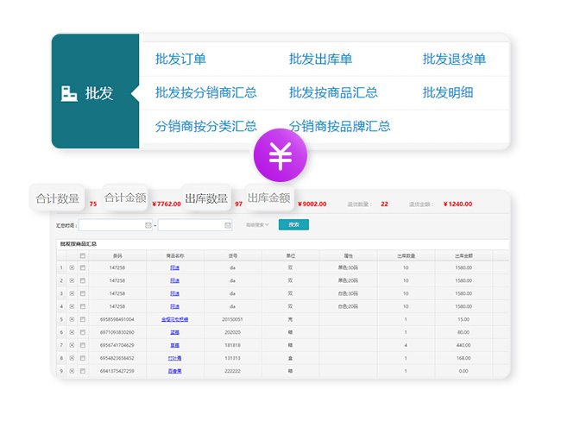The image size is (561, 421).
Task: Select the checkbox on row 6
Action: pos(83,332)
